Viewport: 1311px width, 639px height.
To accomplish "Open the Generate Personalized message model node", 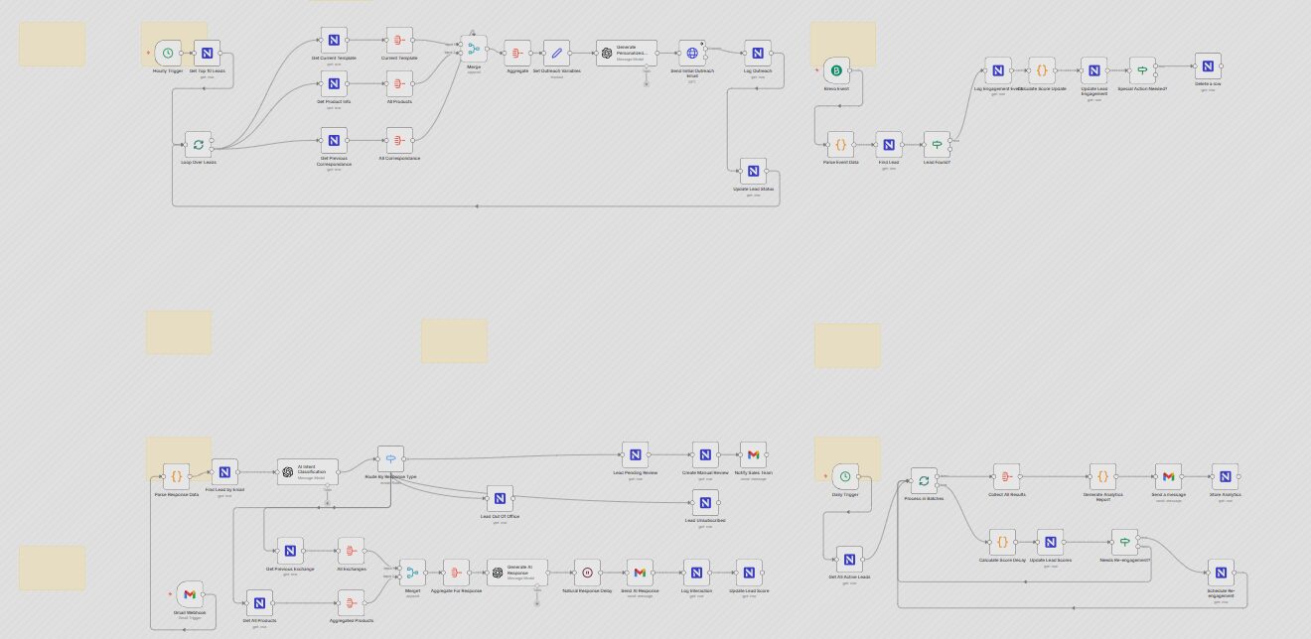I will pos(627,54).
